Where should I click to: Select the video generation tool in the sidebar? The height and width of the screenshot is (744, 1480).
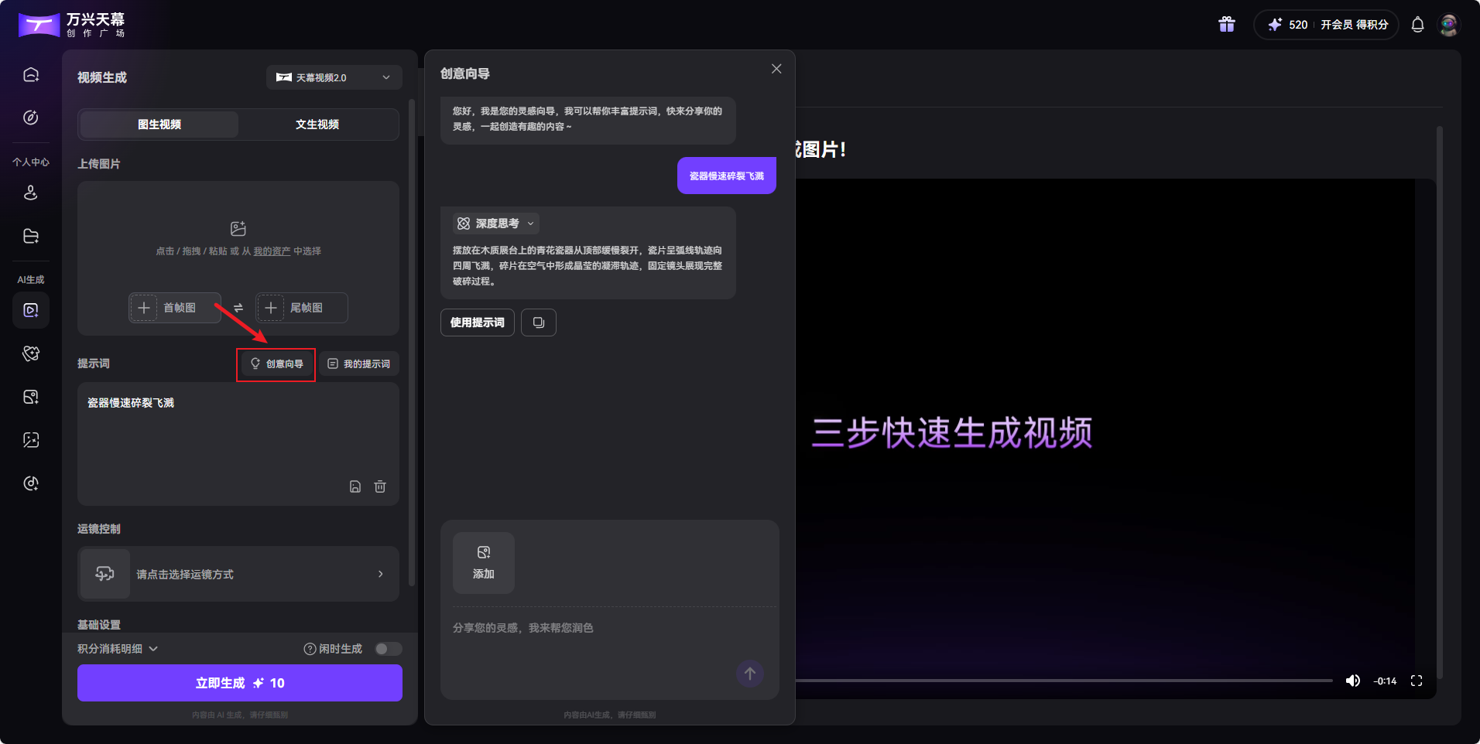click(x=30, y=310)
